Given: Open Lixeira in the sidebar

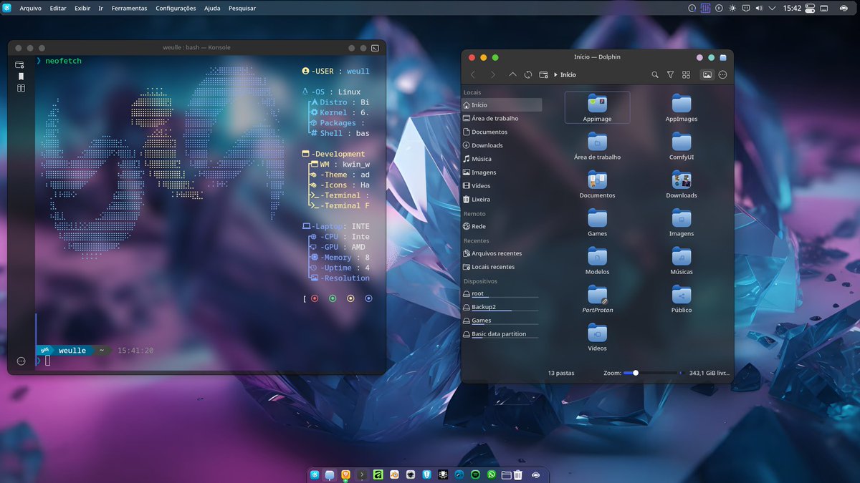Looking at the screenshot, I should click(x=502, y=200).
